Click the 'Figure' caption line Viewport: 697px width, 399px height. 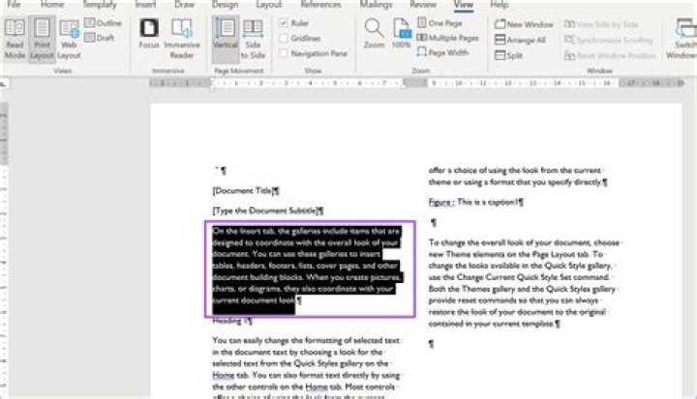(x=475, y=202)
